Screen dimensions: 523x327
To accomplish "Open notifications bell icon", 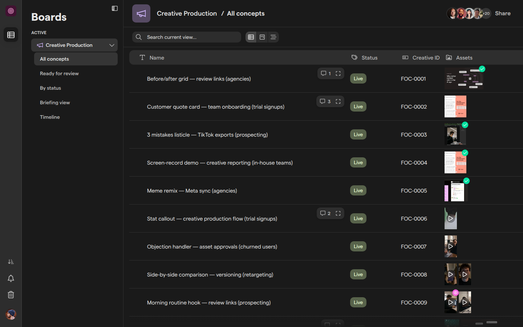I will [x=11, y=278].
